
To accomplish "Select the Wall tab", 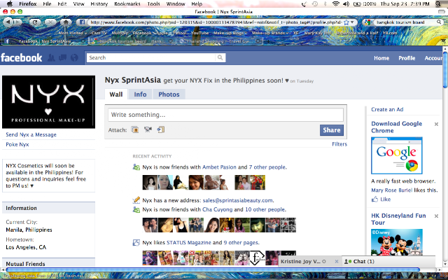I will coord(116,94).
